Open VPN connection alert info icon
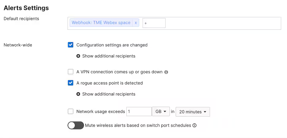 [166, 72]
